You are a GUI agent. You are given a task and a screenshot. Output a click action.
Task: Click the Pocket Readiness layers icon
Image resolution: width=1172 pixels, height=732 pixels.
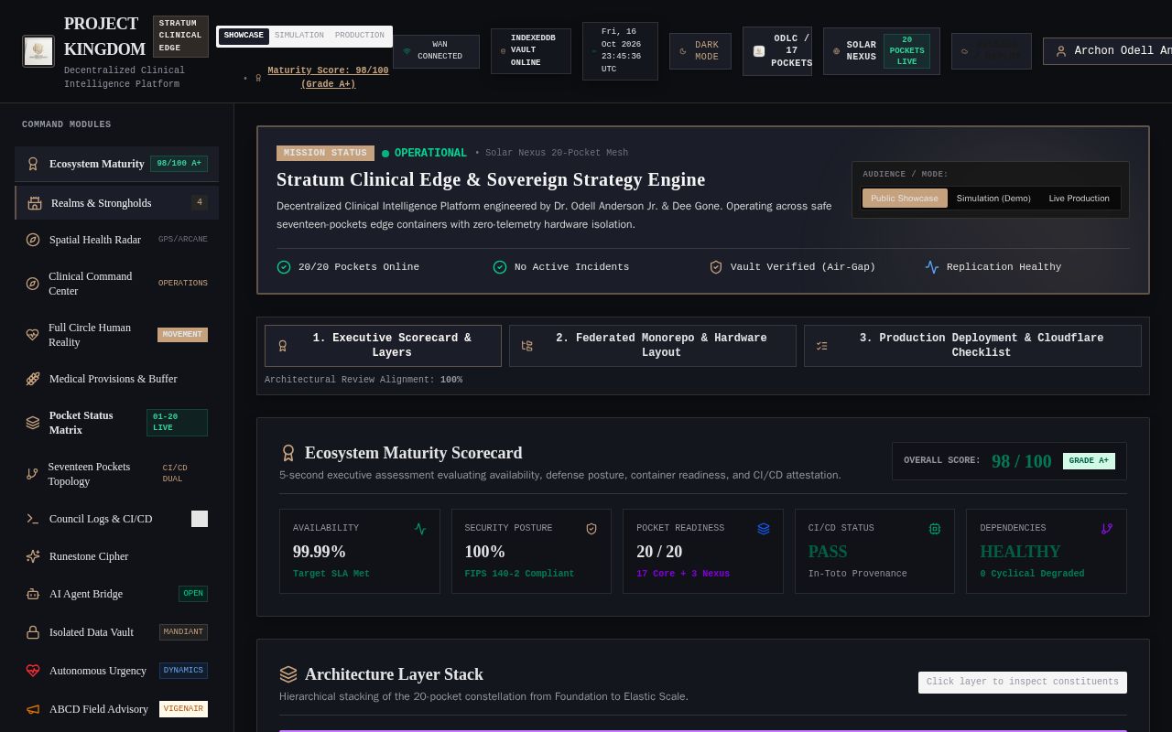tap(764, 529)
